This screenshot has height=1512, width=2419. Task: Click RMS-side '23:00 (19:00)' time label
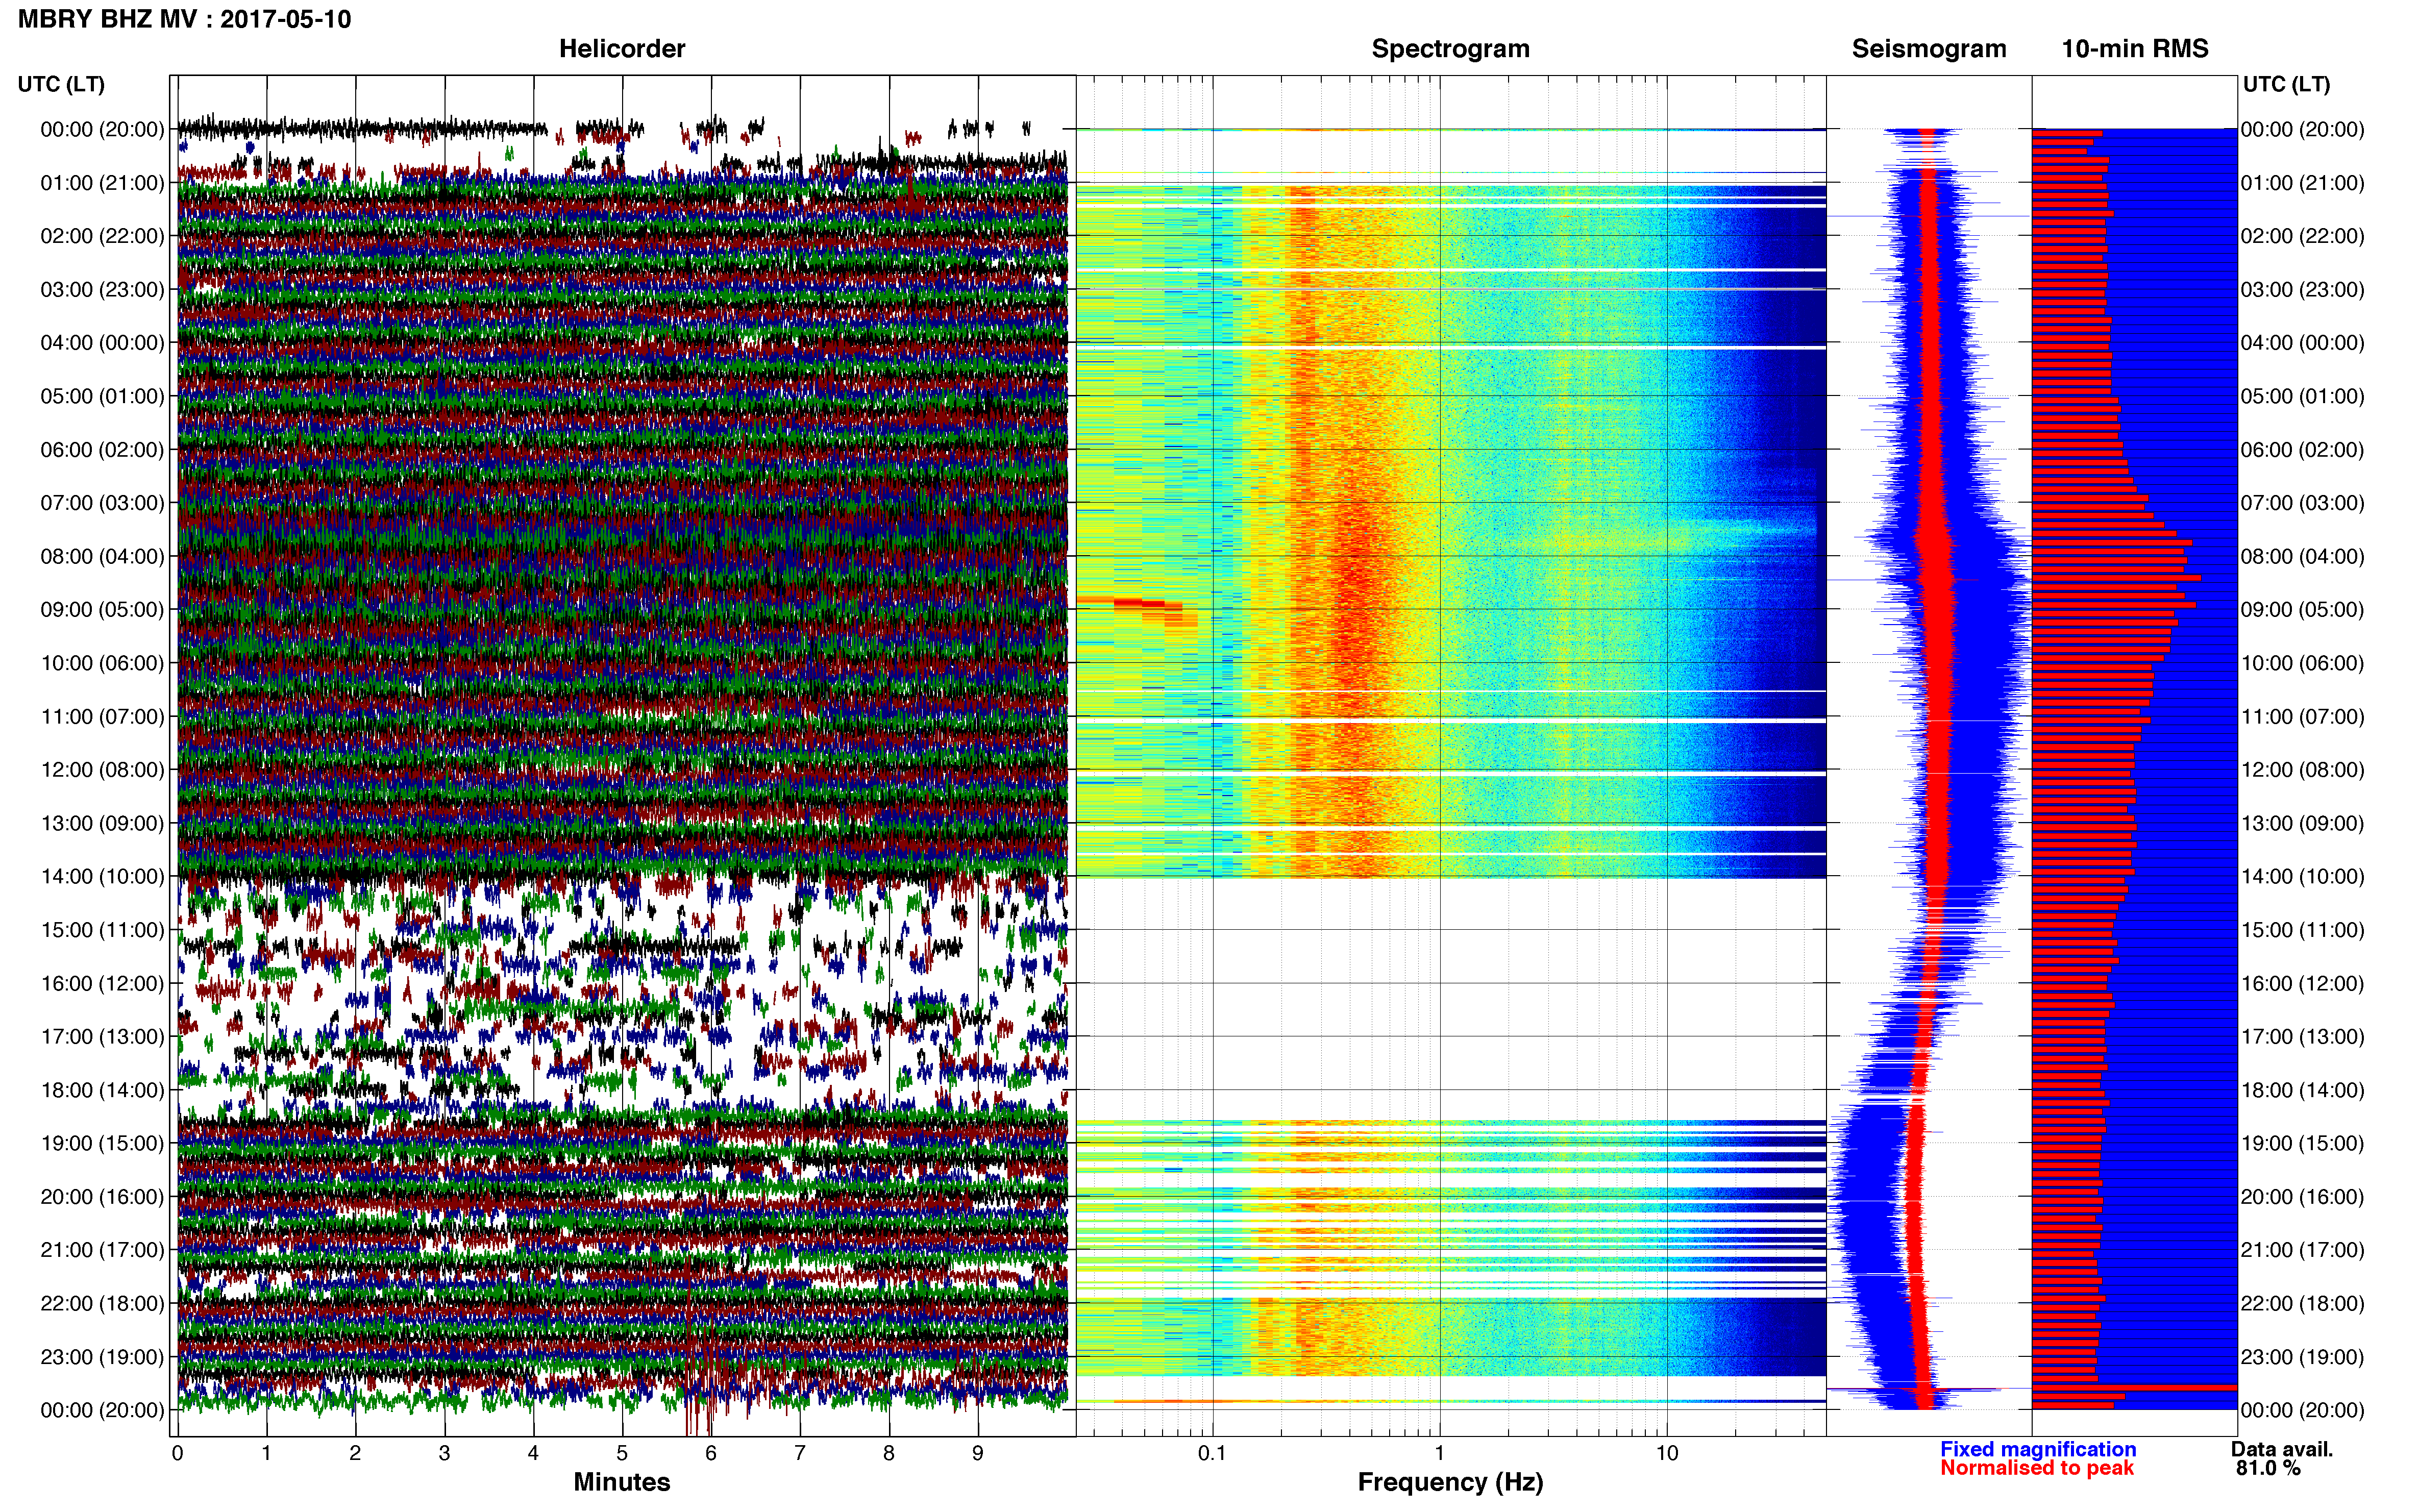tap(2303, 1357)
